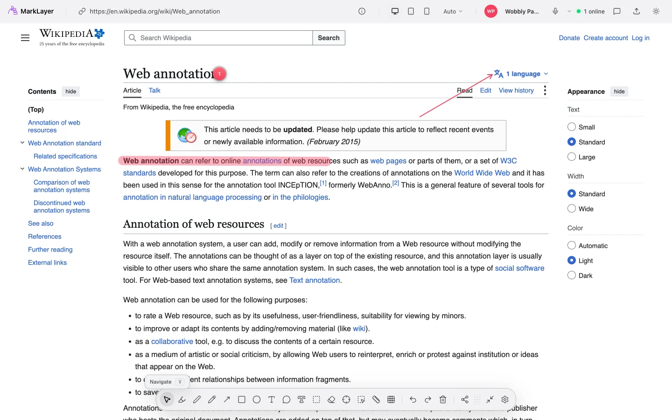Hide the Contents sidebar
The height and width of the screenshot is (420, 672).
(71, 91)
